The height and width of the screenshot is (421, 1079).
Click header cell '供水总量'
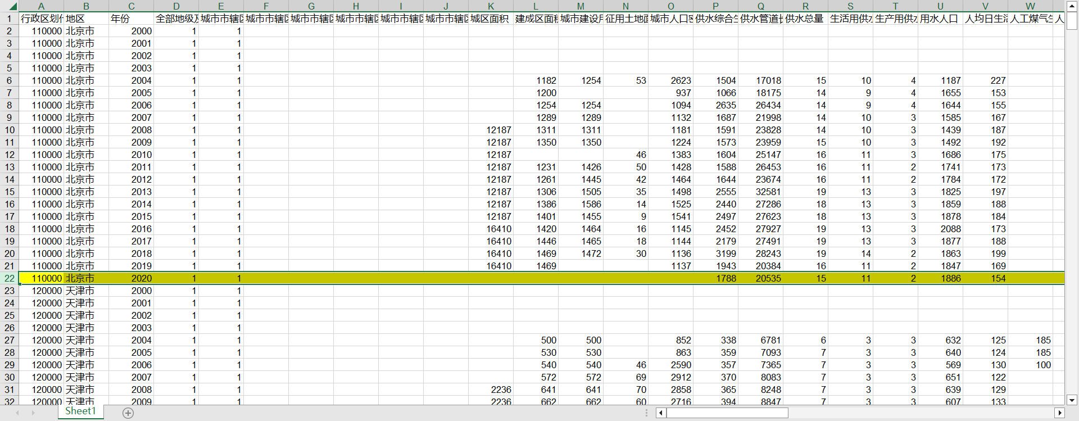coord(805,19)
